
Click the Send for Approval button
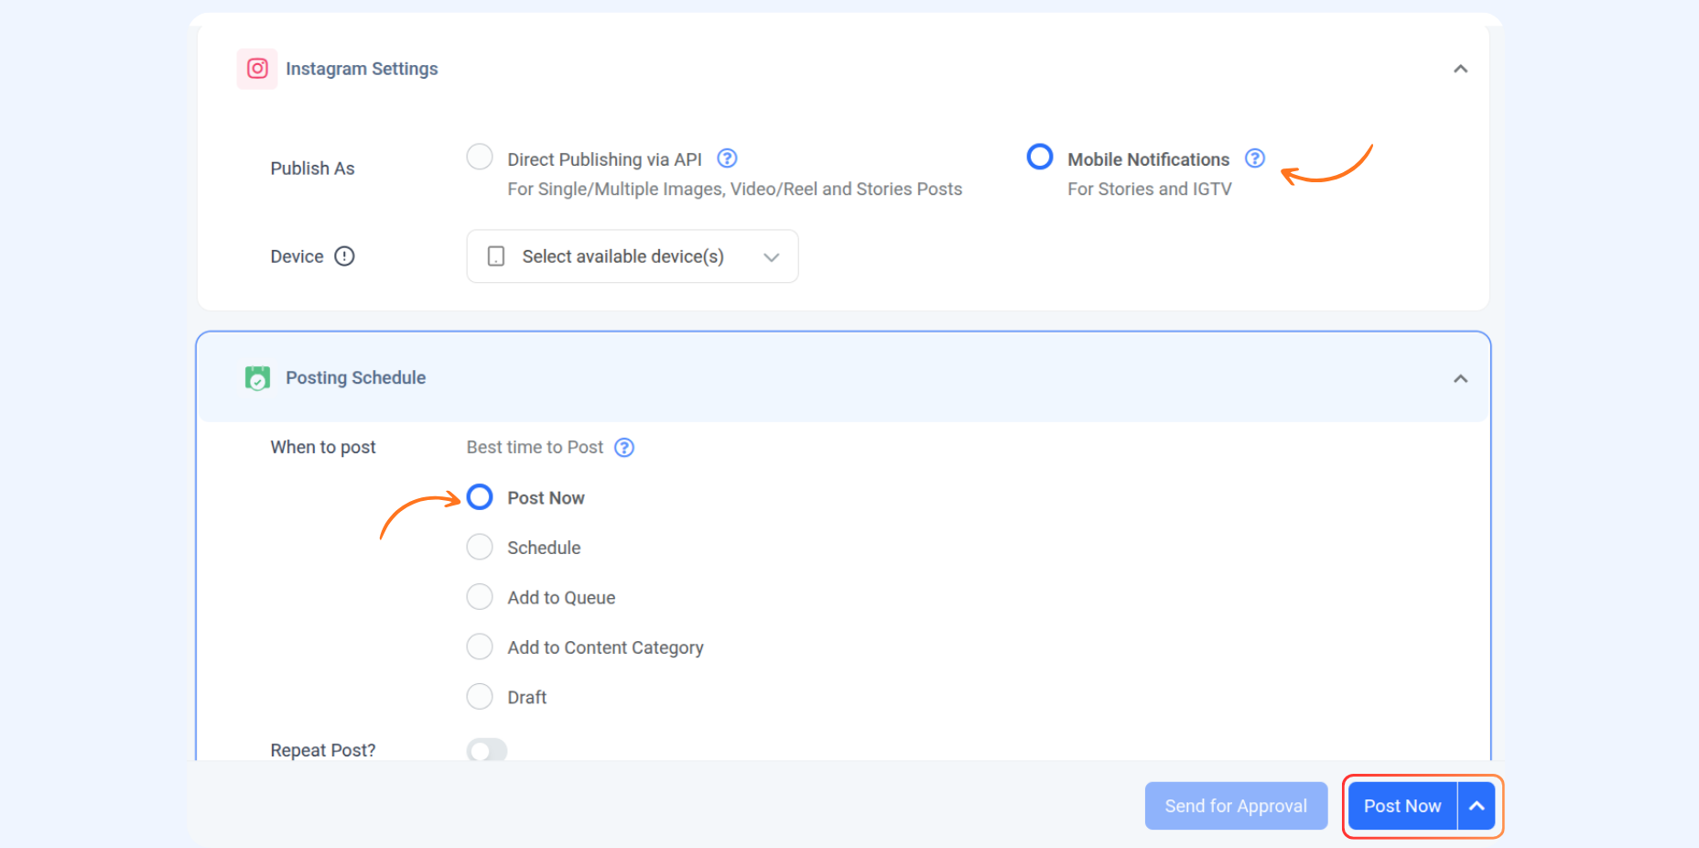pos(1236,806)
